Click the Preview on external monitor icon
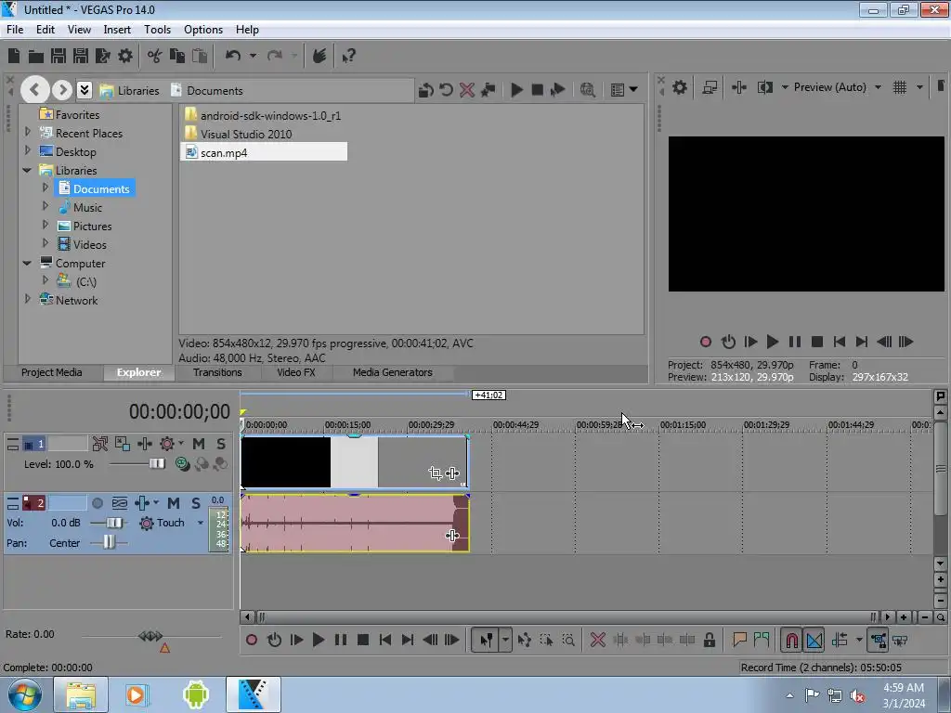This screenshot has height=713, width=951. 710,87
